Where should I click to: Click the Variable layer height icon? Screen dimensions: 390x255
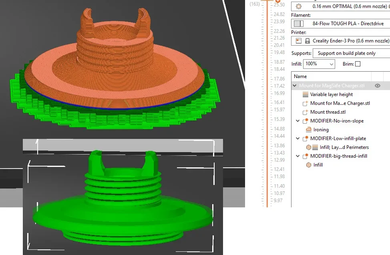tap(306, 94)
